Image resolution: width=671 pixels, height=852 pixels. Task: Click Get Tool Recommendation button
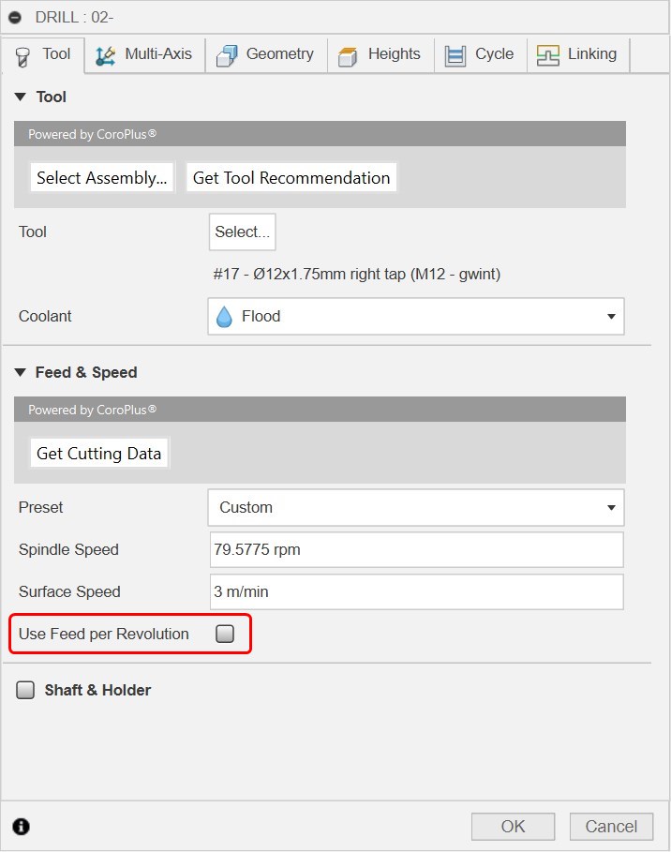pos(291,178)
